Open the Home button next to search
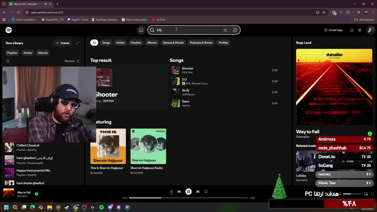The image size is (377, 212). [141, 30]
